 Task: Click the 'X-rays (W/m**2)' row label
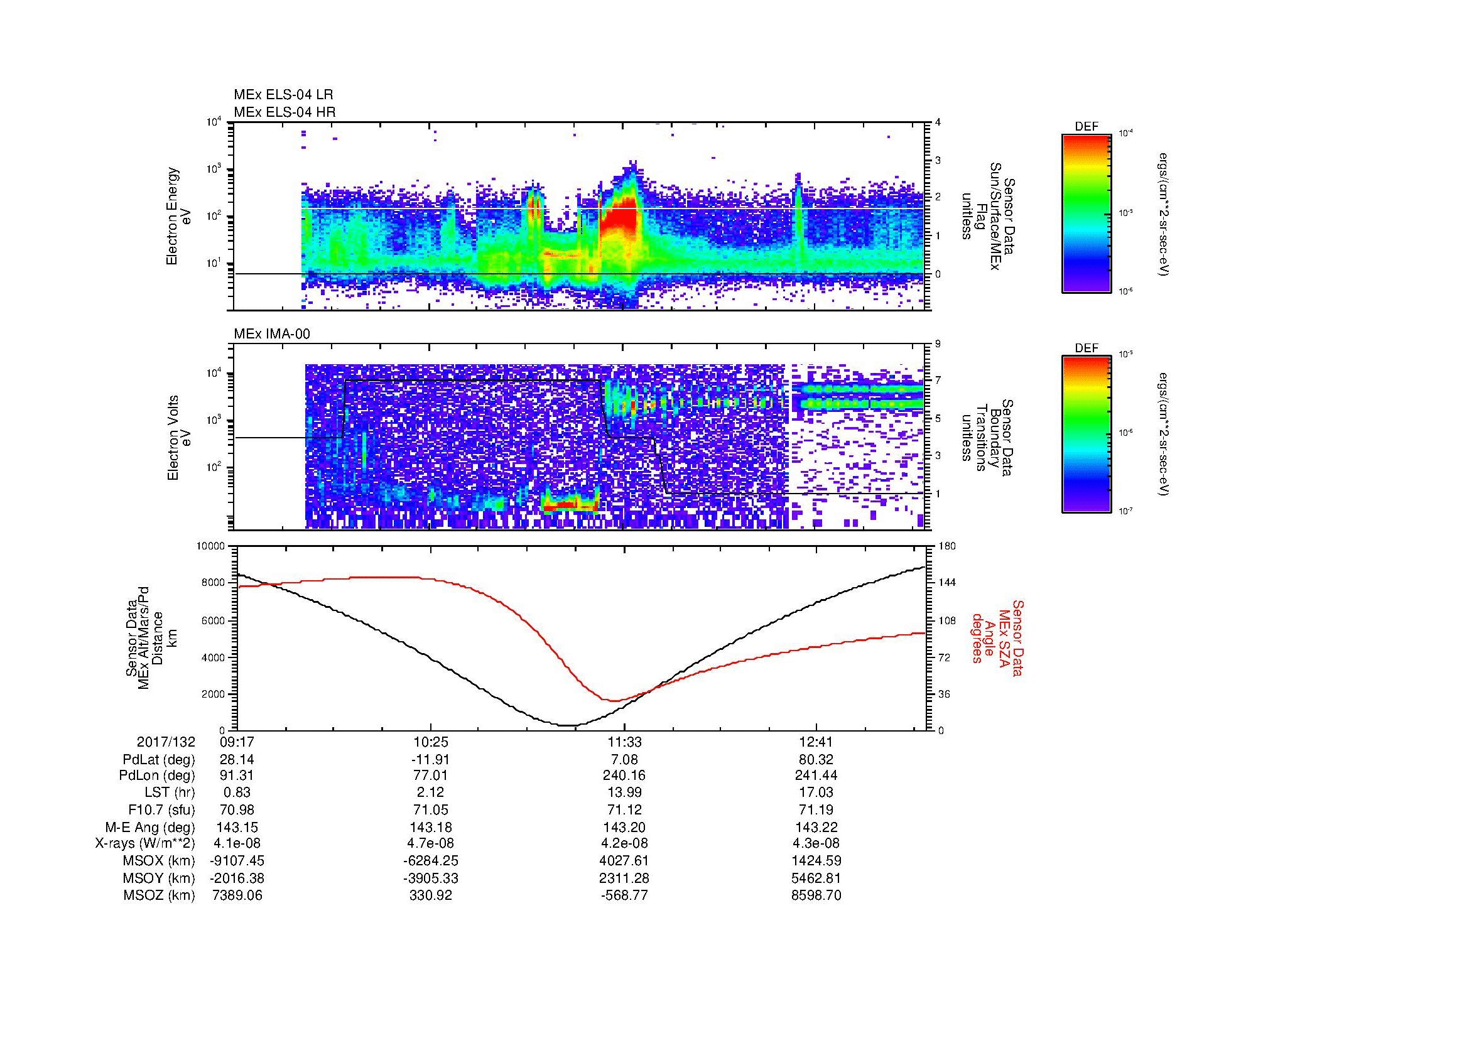click(x=144, y=843)
